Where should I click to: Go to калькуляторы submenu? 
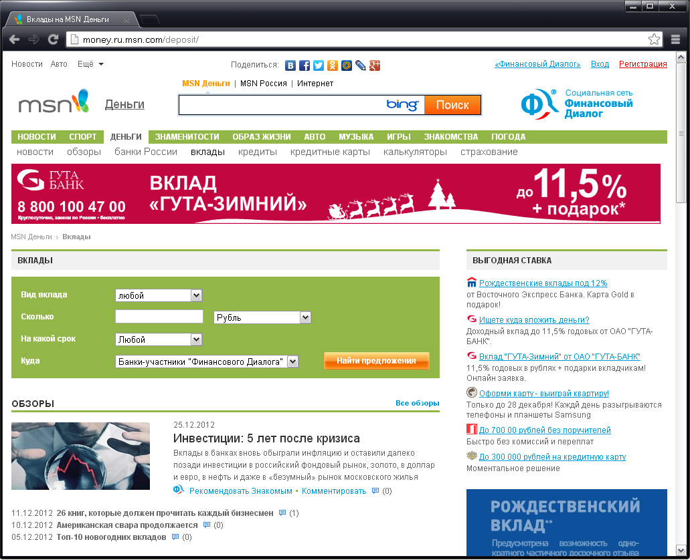click(x=415, y=152)
